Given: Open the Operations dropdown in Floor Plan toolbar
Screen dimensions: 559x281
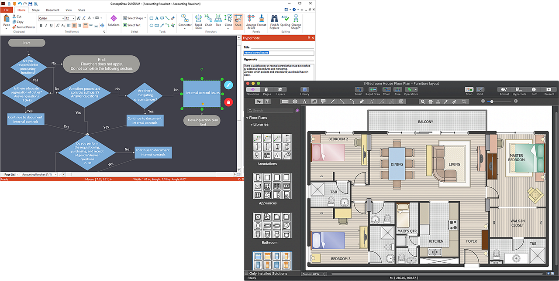Looking at the screenshot, I should (411, 91).
